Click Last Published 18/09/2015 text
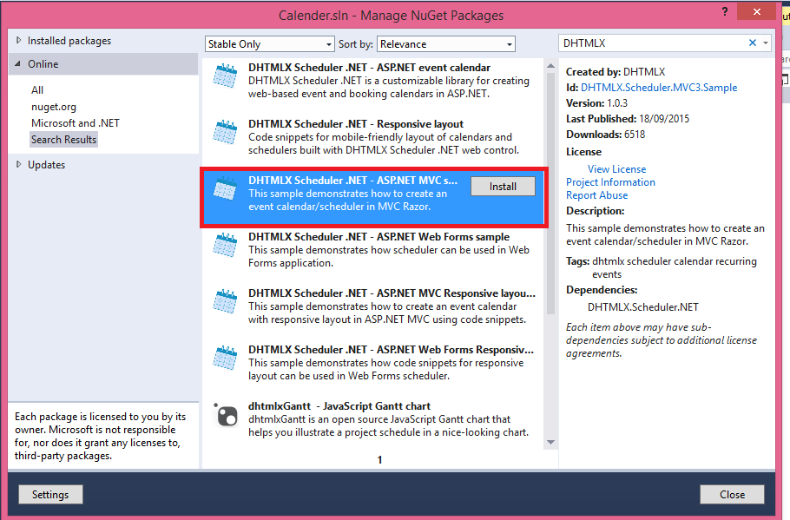The image size is (790, 520). [628, 119]
